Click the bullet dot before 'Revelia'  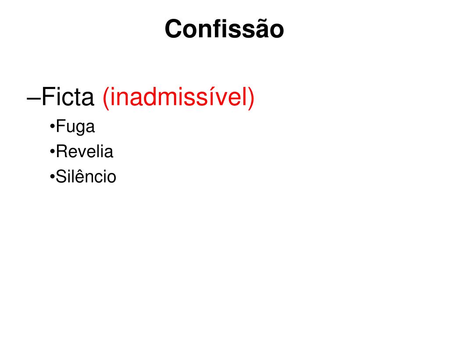(52, 151)
